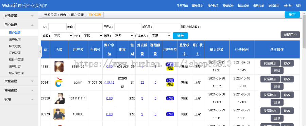
Task: Click the 注册时间 column header
Action: [242, 50]
